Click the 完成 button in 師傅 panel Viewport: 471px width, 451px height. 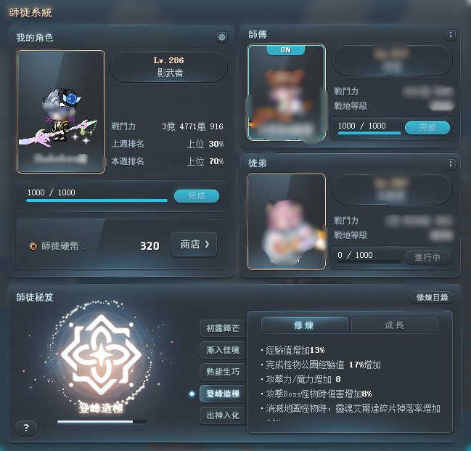pos(427,128)
